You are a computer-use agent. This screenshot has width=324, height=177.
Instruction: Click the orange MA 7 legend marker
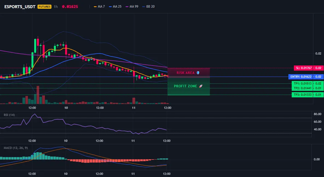(95, 7)
